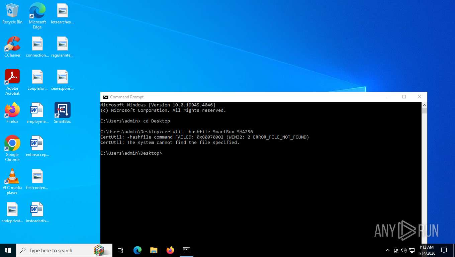The width and height of the screenshot is (455, 257).
Task: Open Adobe Acrobat desktop shortcut
Action: [x=12, y=82]
